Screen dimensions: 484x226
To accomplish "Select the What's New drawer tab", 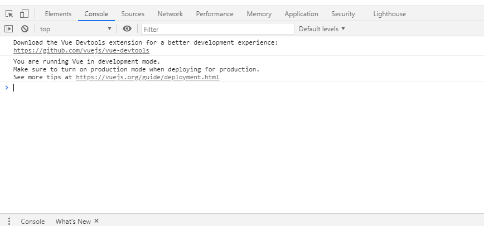I will click(x=72, y=221).
